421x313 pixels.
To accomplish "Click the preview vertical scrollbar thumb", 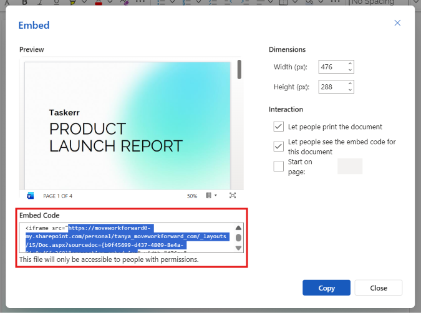I will click(x=240, y=70).
